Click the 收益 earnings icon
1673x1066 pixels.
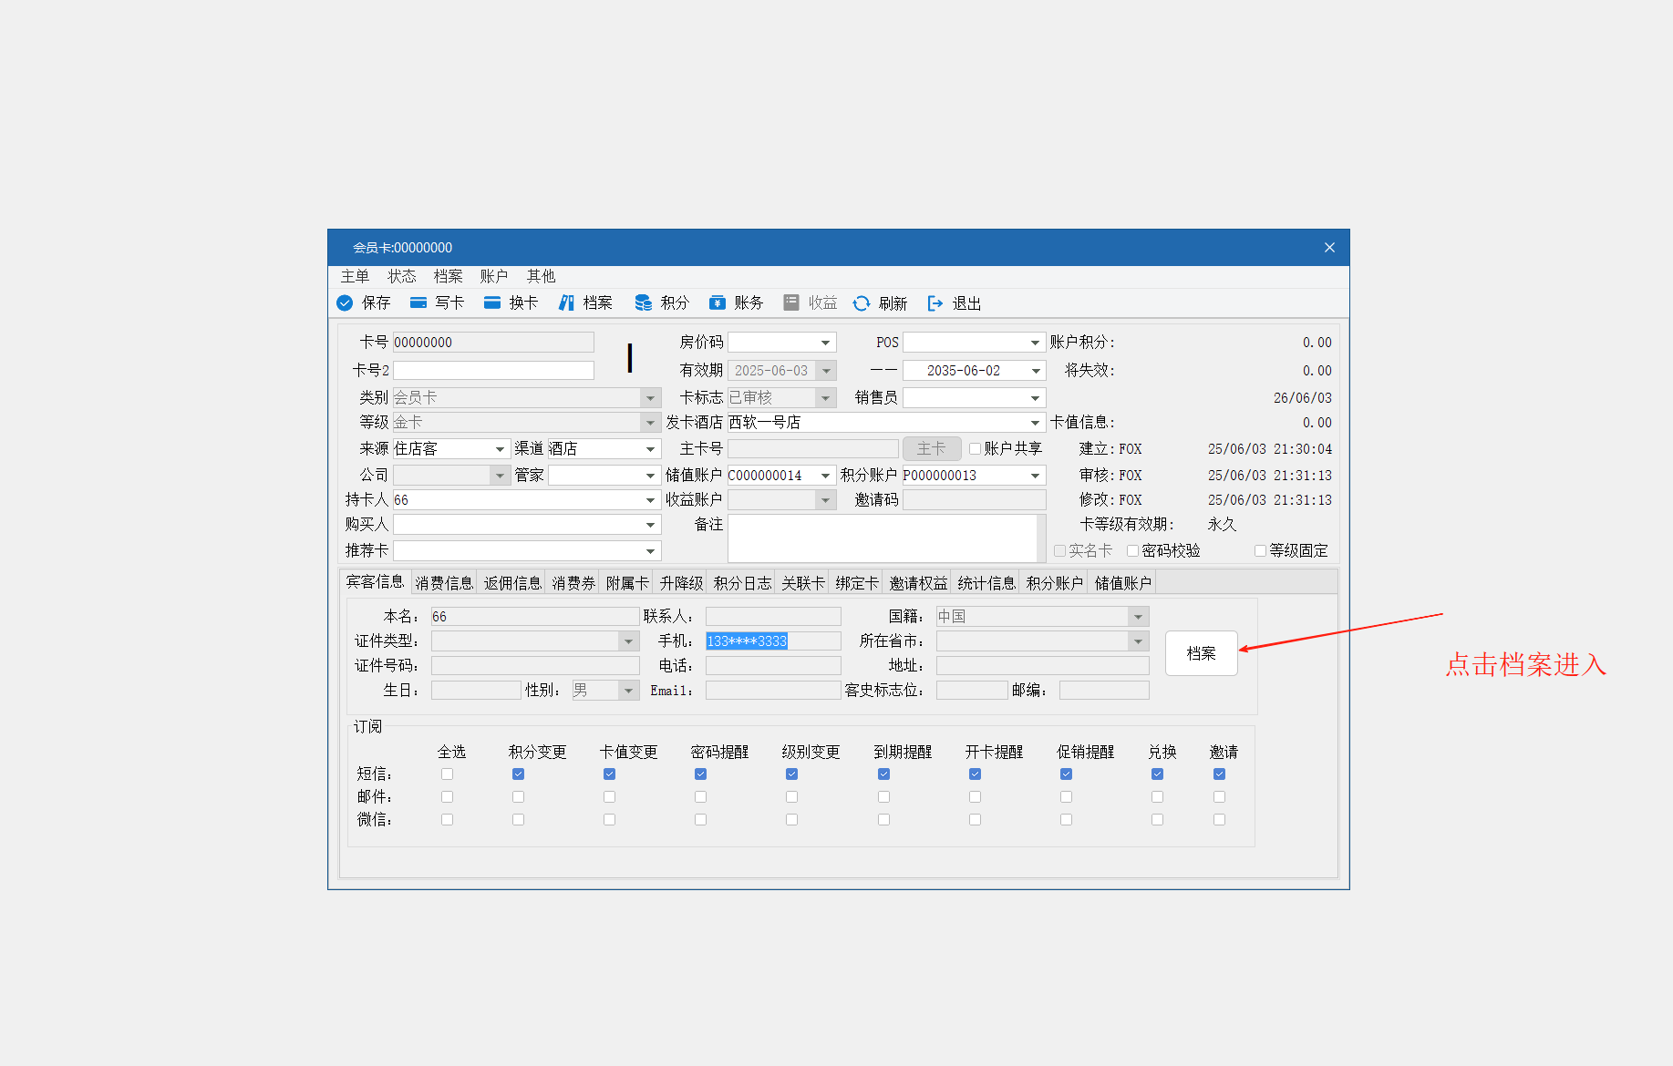coord(791,302)
